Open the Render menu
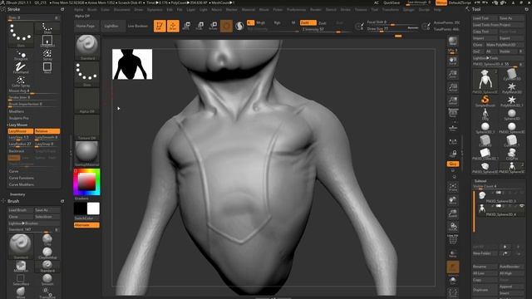532x299 pixels. (x=316, y=10)
